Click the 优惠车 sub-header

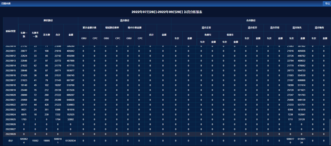(x=230, y=35)
